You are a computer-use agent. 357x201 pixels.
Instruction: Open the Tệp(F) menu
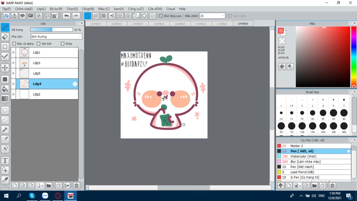click(6, 9)
